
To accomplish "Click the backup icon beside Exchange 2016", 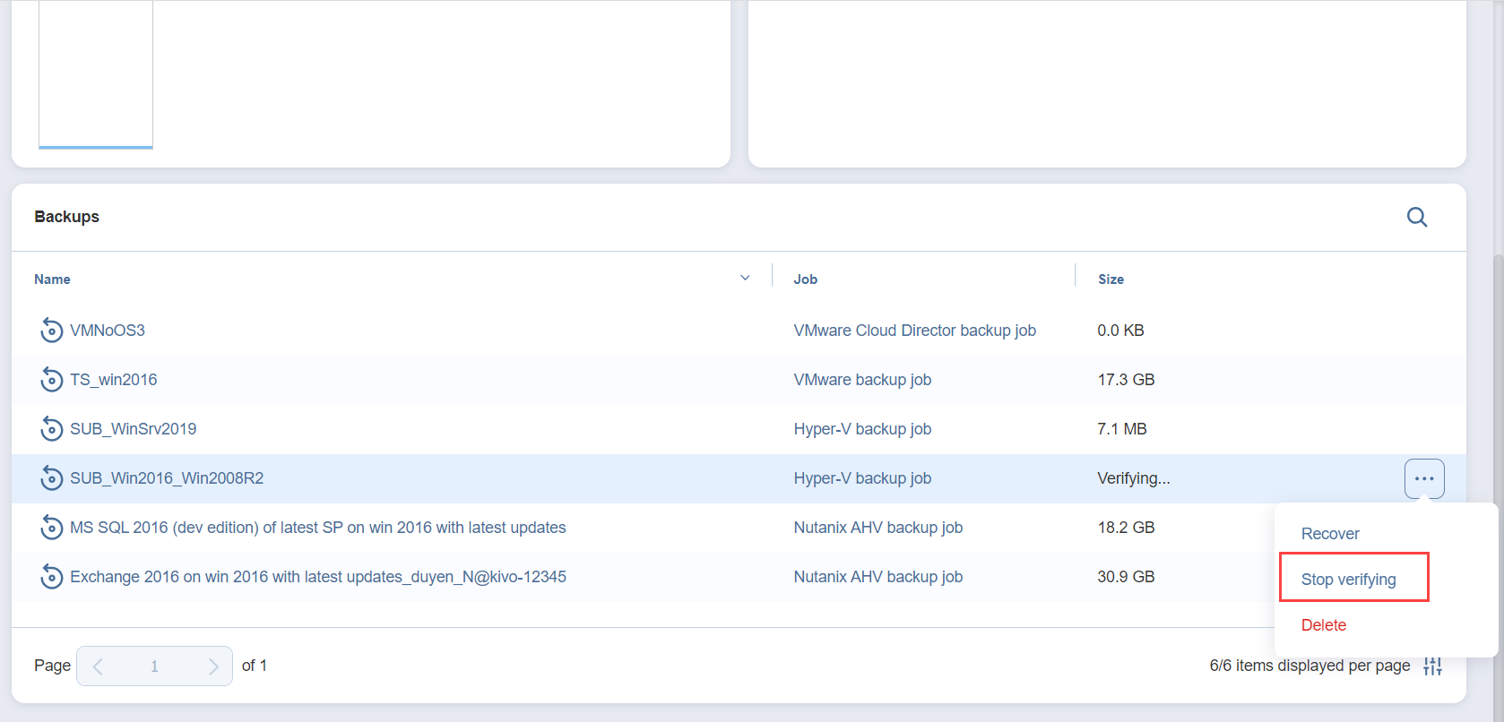I will [51, 577].
